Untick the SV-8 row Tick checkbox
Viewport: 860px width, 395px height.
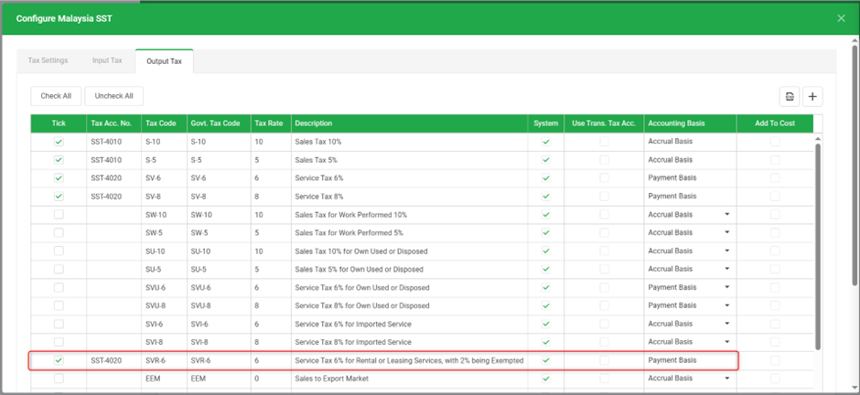click(59, 197)
